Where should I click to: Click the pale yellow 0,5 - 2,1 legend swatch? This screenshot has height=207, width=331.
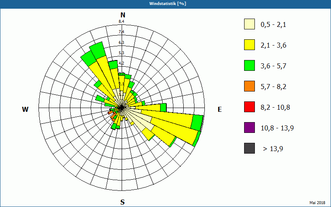click(x=249, y=24)
